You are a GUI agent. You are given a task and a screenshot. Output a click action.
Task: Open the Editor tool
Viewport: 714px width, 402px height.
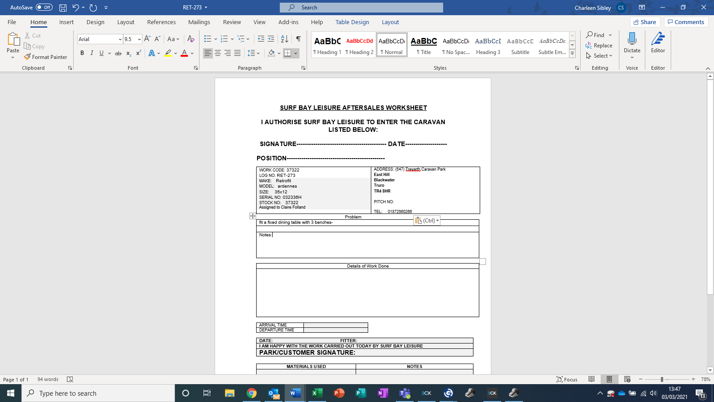coord(658,42)
